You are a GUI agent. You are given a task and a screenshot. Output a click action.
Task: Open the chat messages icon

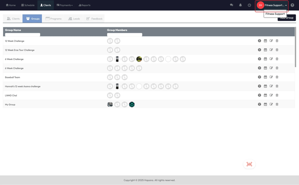[x=231, y=5]
